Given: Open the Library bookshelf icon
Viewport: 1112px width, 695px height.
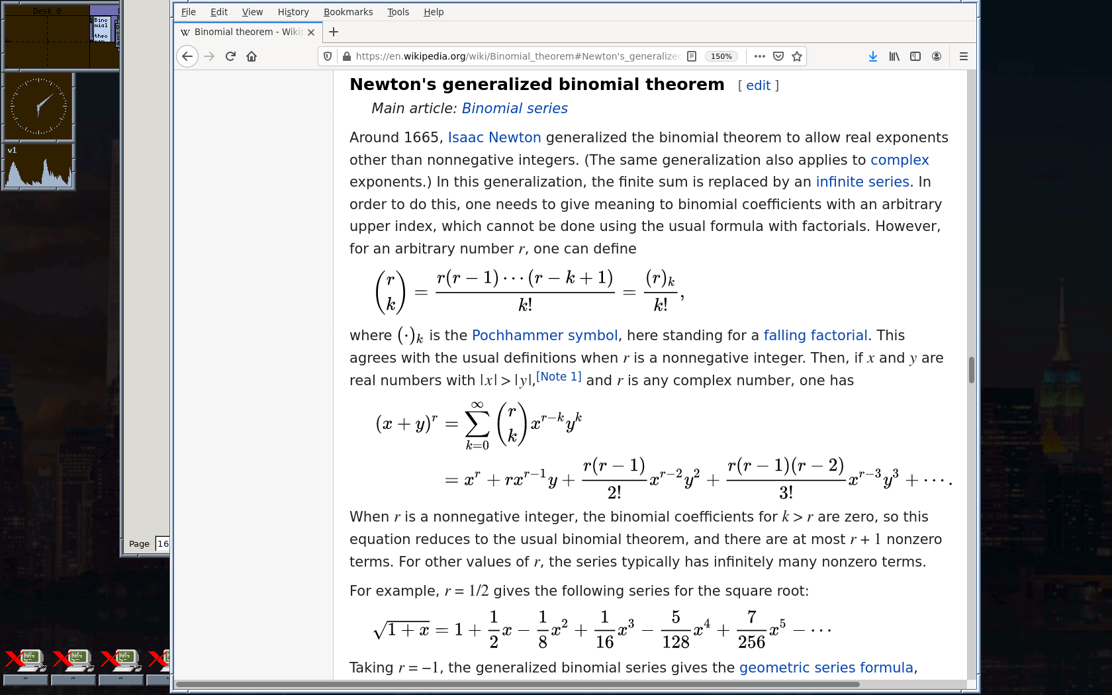Looking at the screenshot, I should click(x=894, y=56).
